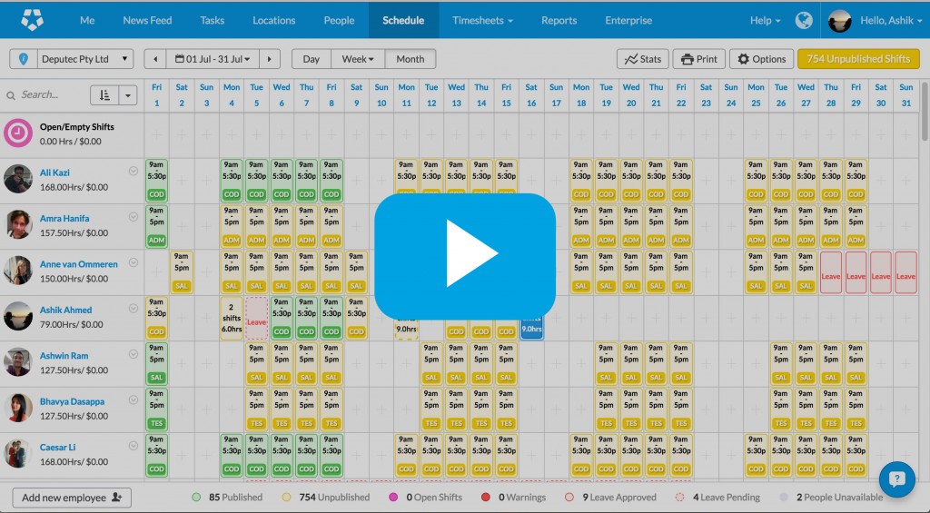Image resolution: width=930 pixels, height=513 pixels.
Task: Open the News Feed tab
Action: (147, 20)
